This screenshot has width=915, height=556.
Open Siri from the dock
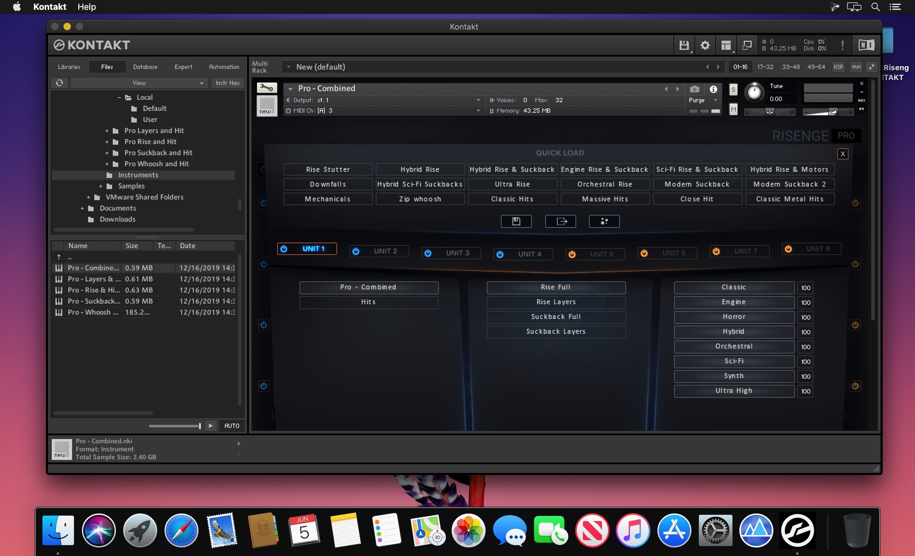[99, 530]
